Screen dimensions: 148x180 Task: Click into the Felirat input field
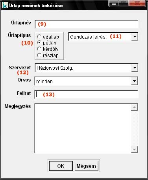86,95
